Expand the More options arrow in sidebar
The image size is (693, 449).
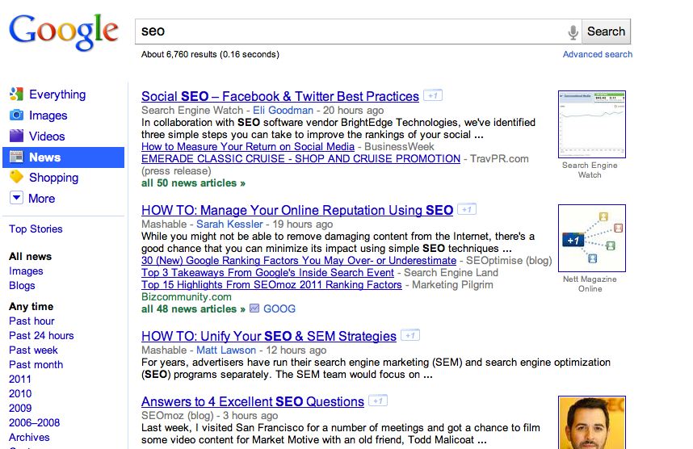coord(16,198)
